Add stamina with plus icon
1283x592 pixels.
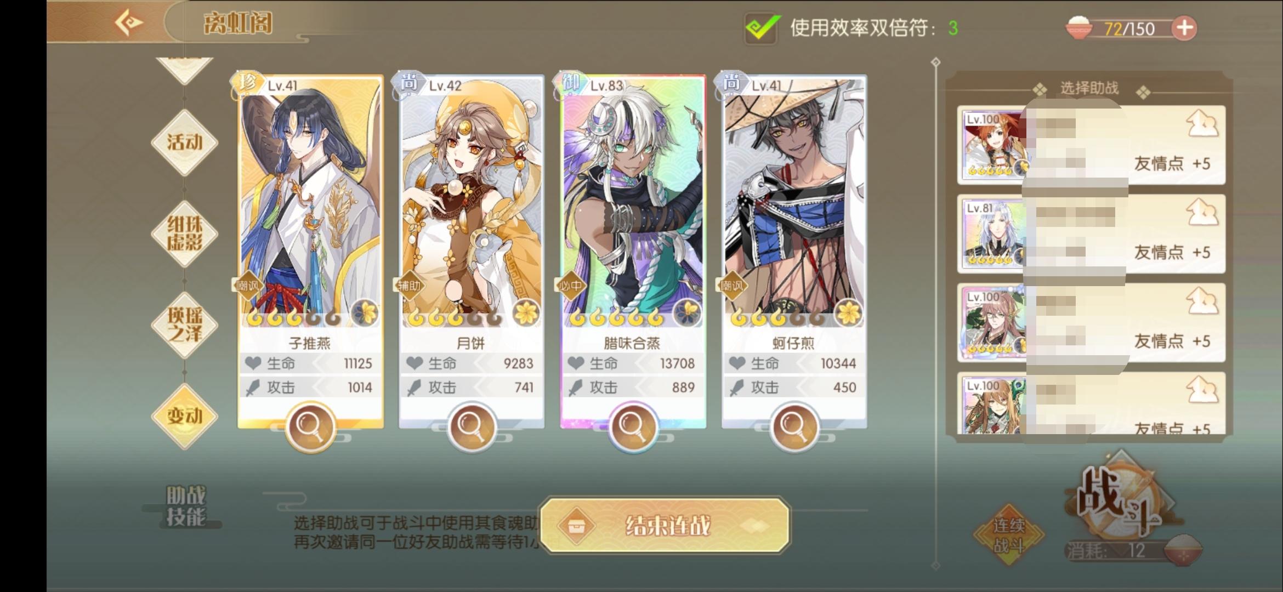[1184, 28]
